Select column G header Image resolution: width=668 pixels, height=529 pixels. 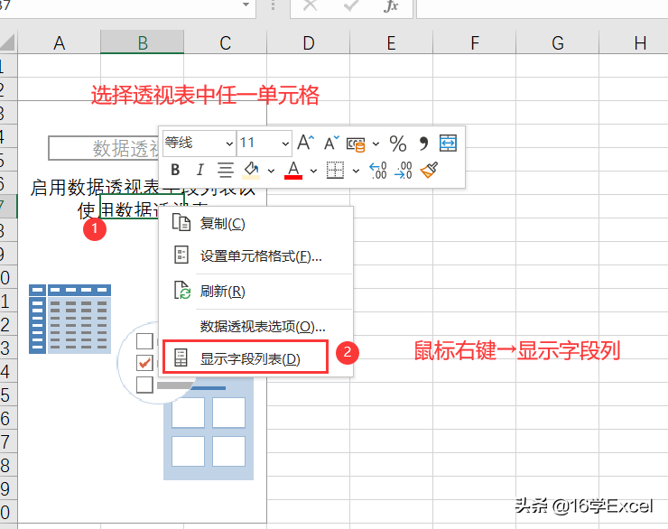click(558, 42)
